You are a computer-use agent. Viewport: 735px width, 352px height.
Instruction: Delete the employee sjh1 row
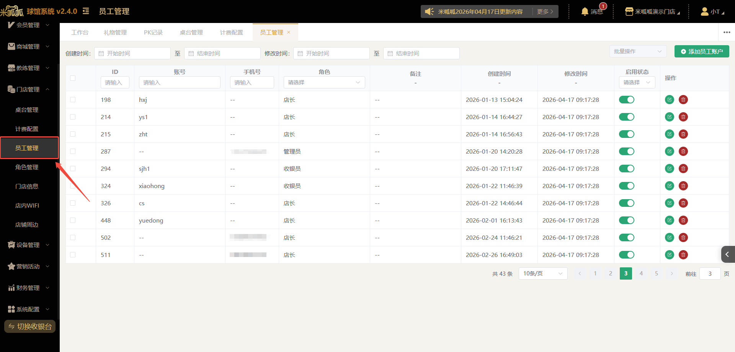click(683, 169)
